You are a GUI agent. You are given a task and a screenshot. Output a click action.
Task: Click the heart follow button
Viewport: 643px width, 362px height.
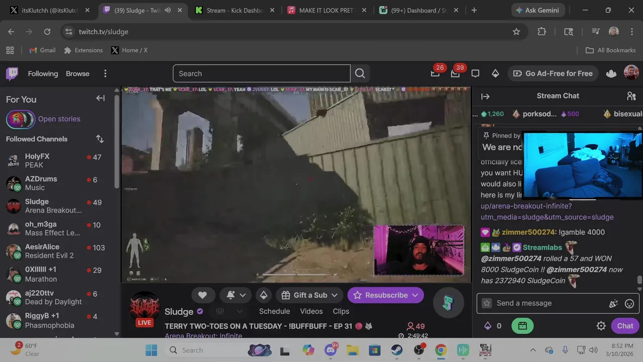pos(202,295)
